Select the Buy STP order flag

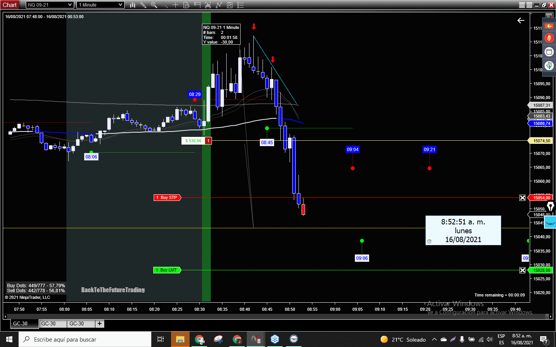[167, 197]
